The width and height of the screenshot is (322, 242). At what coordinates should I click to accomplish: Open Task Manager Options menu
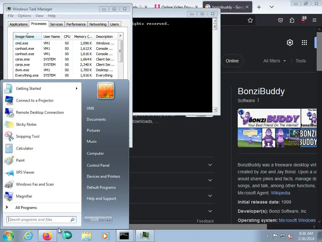[25, 16]
